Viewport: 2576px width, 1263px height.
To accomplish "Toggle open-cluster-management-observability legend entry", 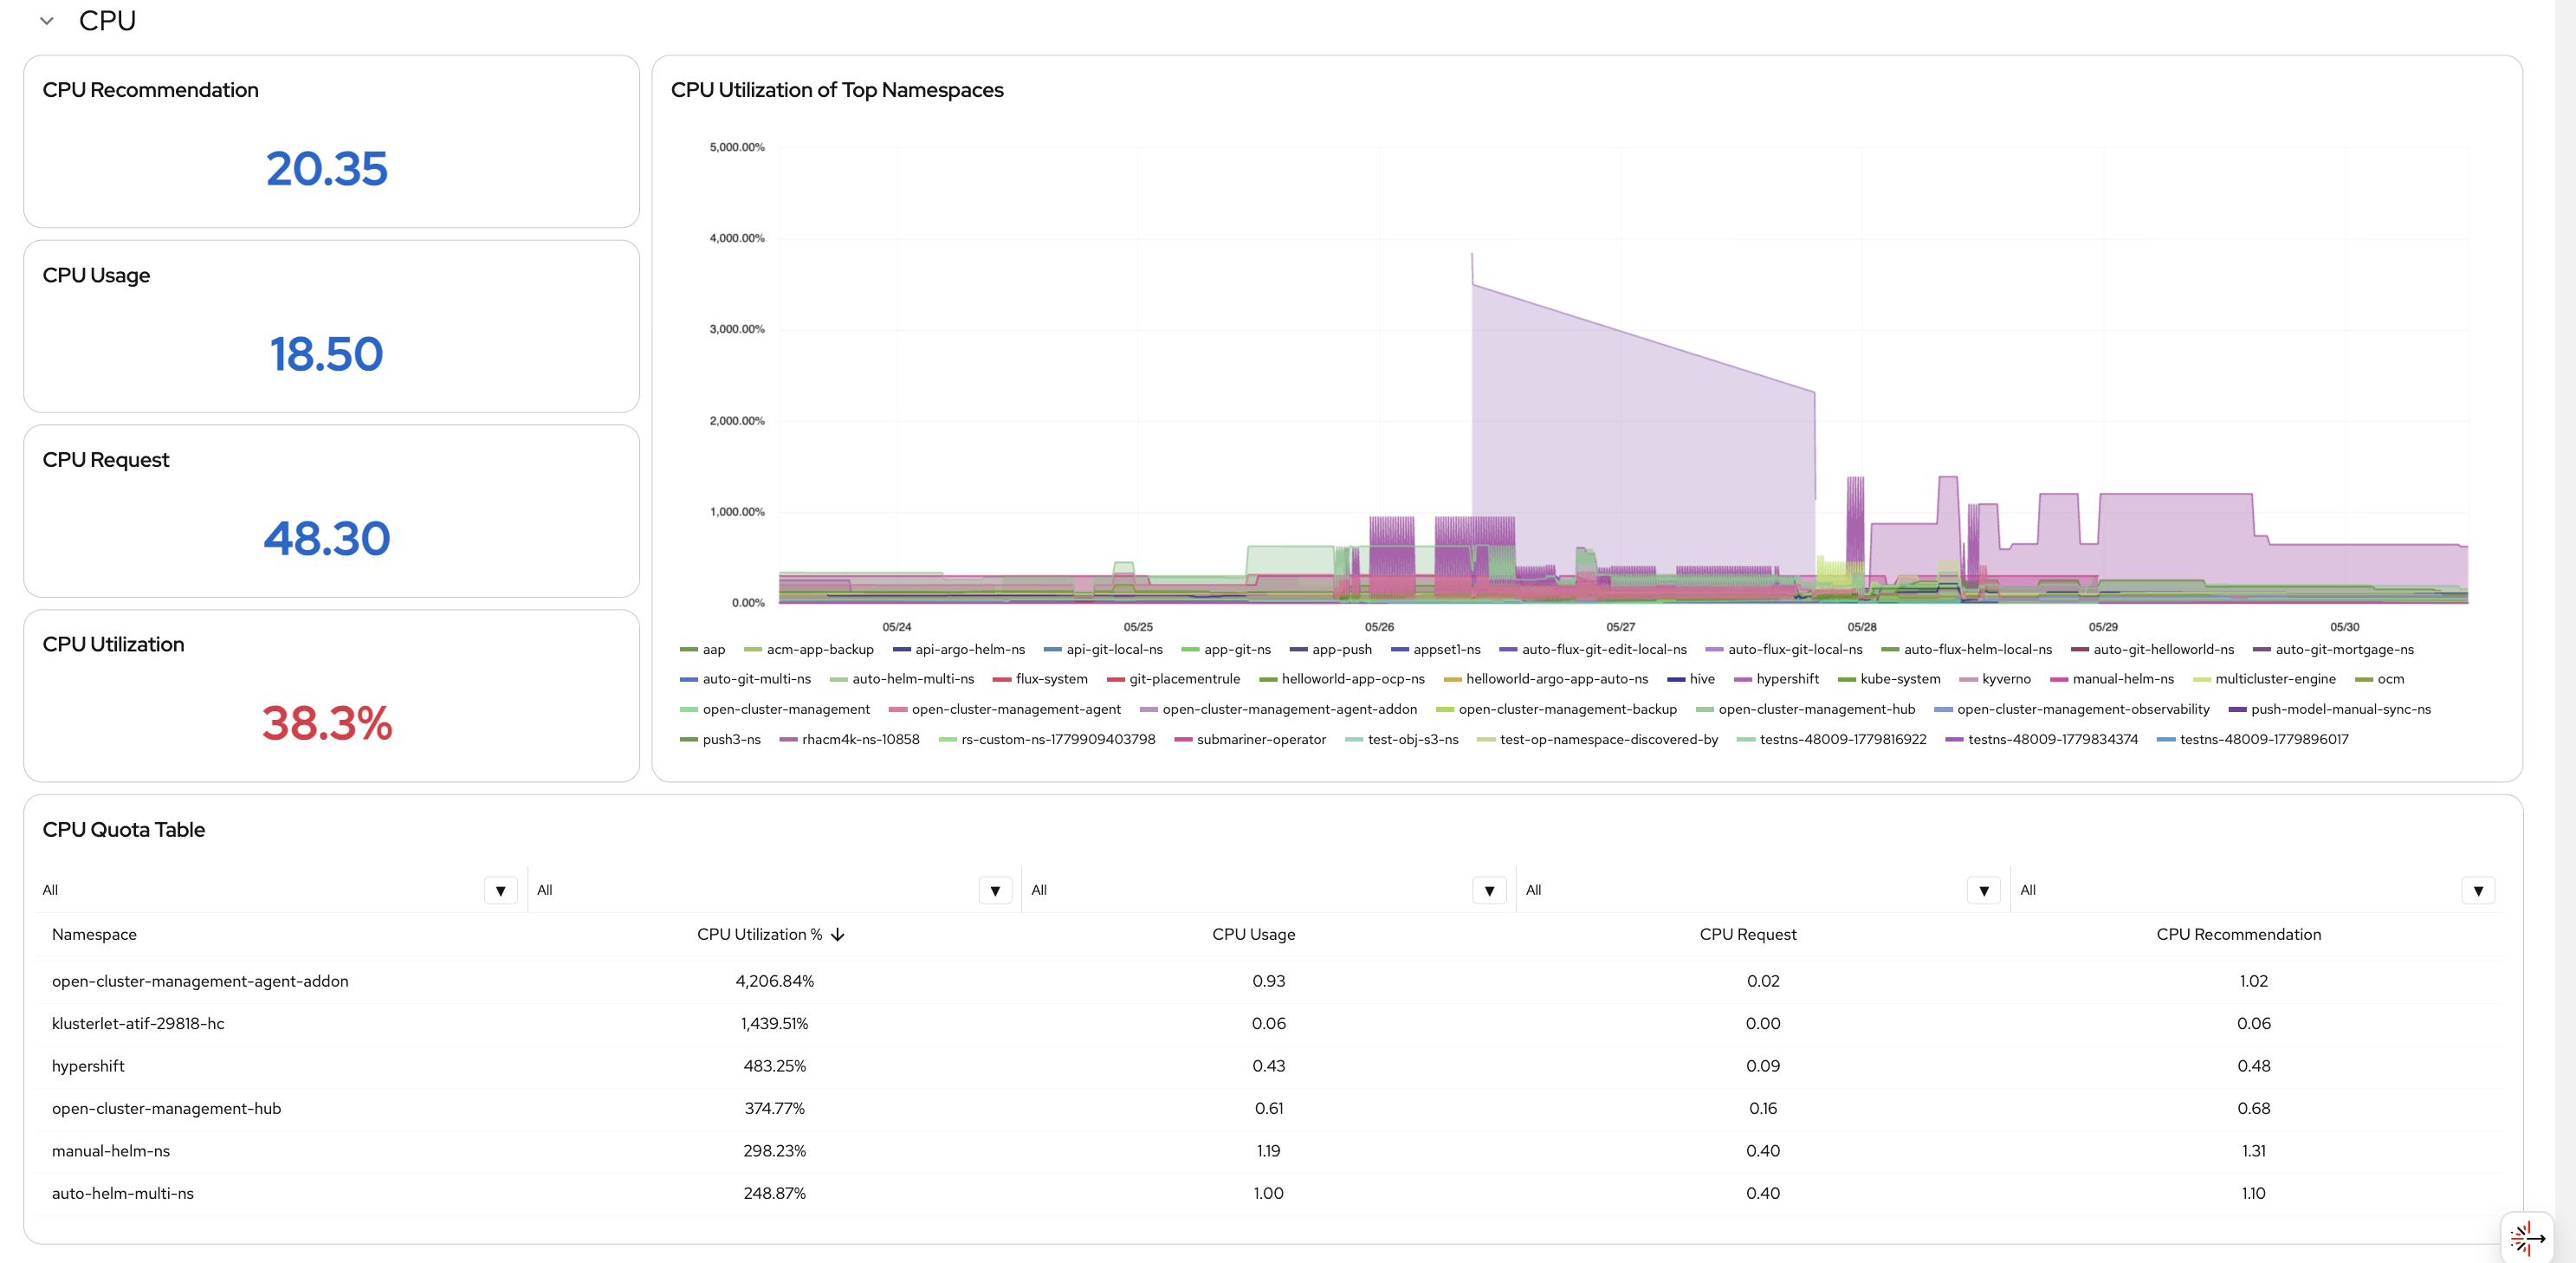I will pos(2072,709).
